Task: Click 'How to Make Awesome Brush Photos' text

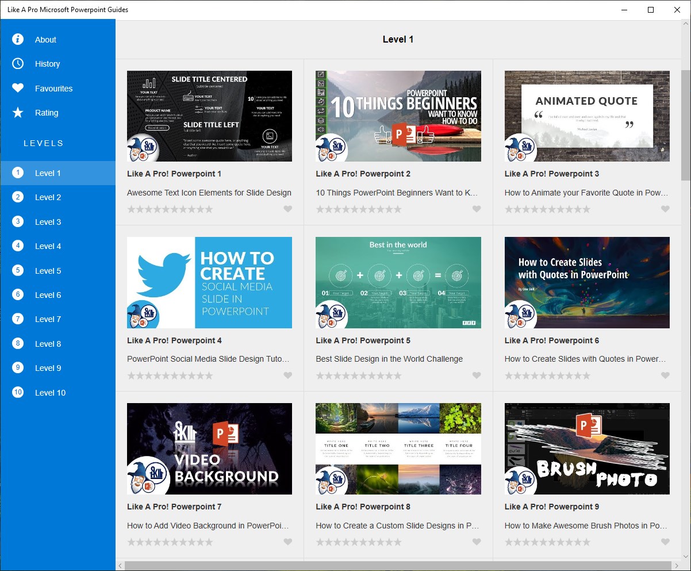Action: (586, 526)
